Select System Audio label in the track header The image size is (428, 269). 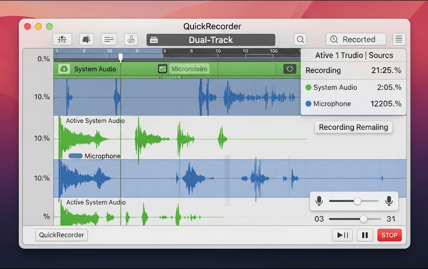[x=95, y=69]
